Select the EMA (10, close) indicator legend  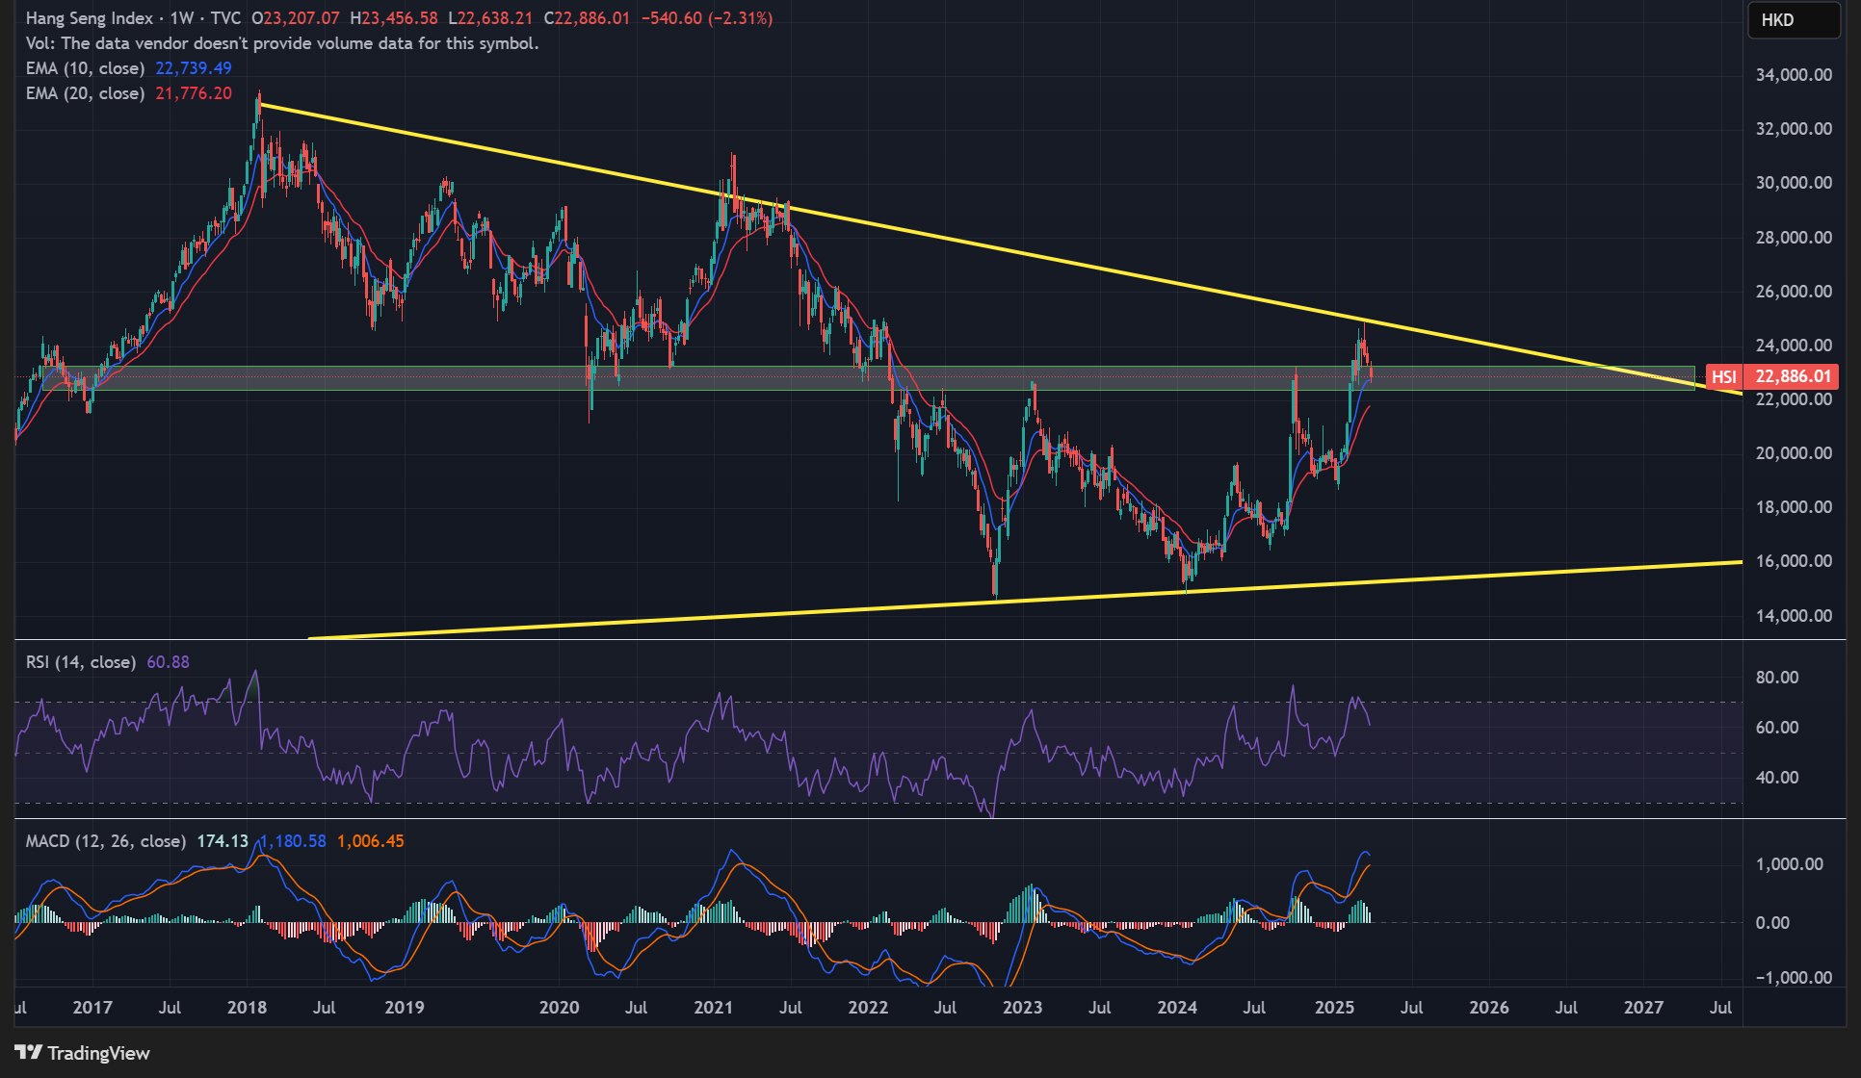pyautogui.click(x=85, y=68)
